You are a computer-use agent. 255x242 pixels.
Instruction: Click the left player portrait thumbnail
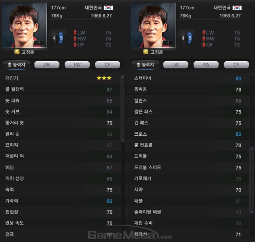click(24, 25)
